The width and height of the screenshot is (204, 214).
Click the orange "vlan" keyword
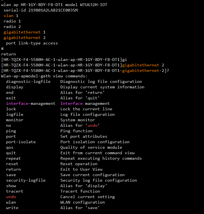coord(9,16)
